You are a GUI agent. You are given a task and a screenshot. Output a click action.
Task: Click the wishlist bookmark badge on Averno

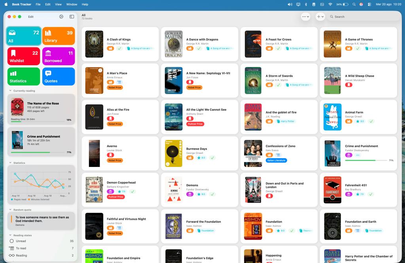point(110,155)
